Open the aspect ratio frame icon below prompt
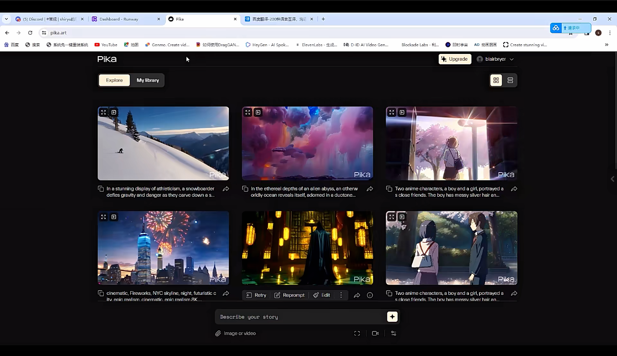617x356 pixels. (x=357, y=333)
